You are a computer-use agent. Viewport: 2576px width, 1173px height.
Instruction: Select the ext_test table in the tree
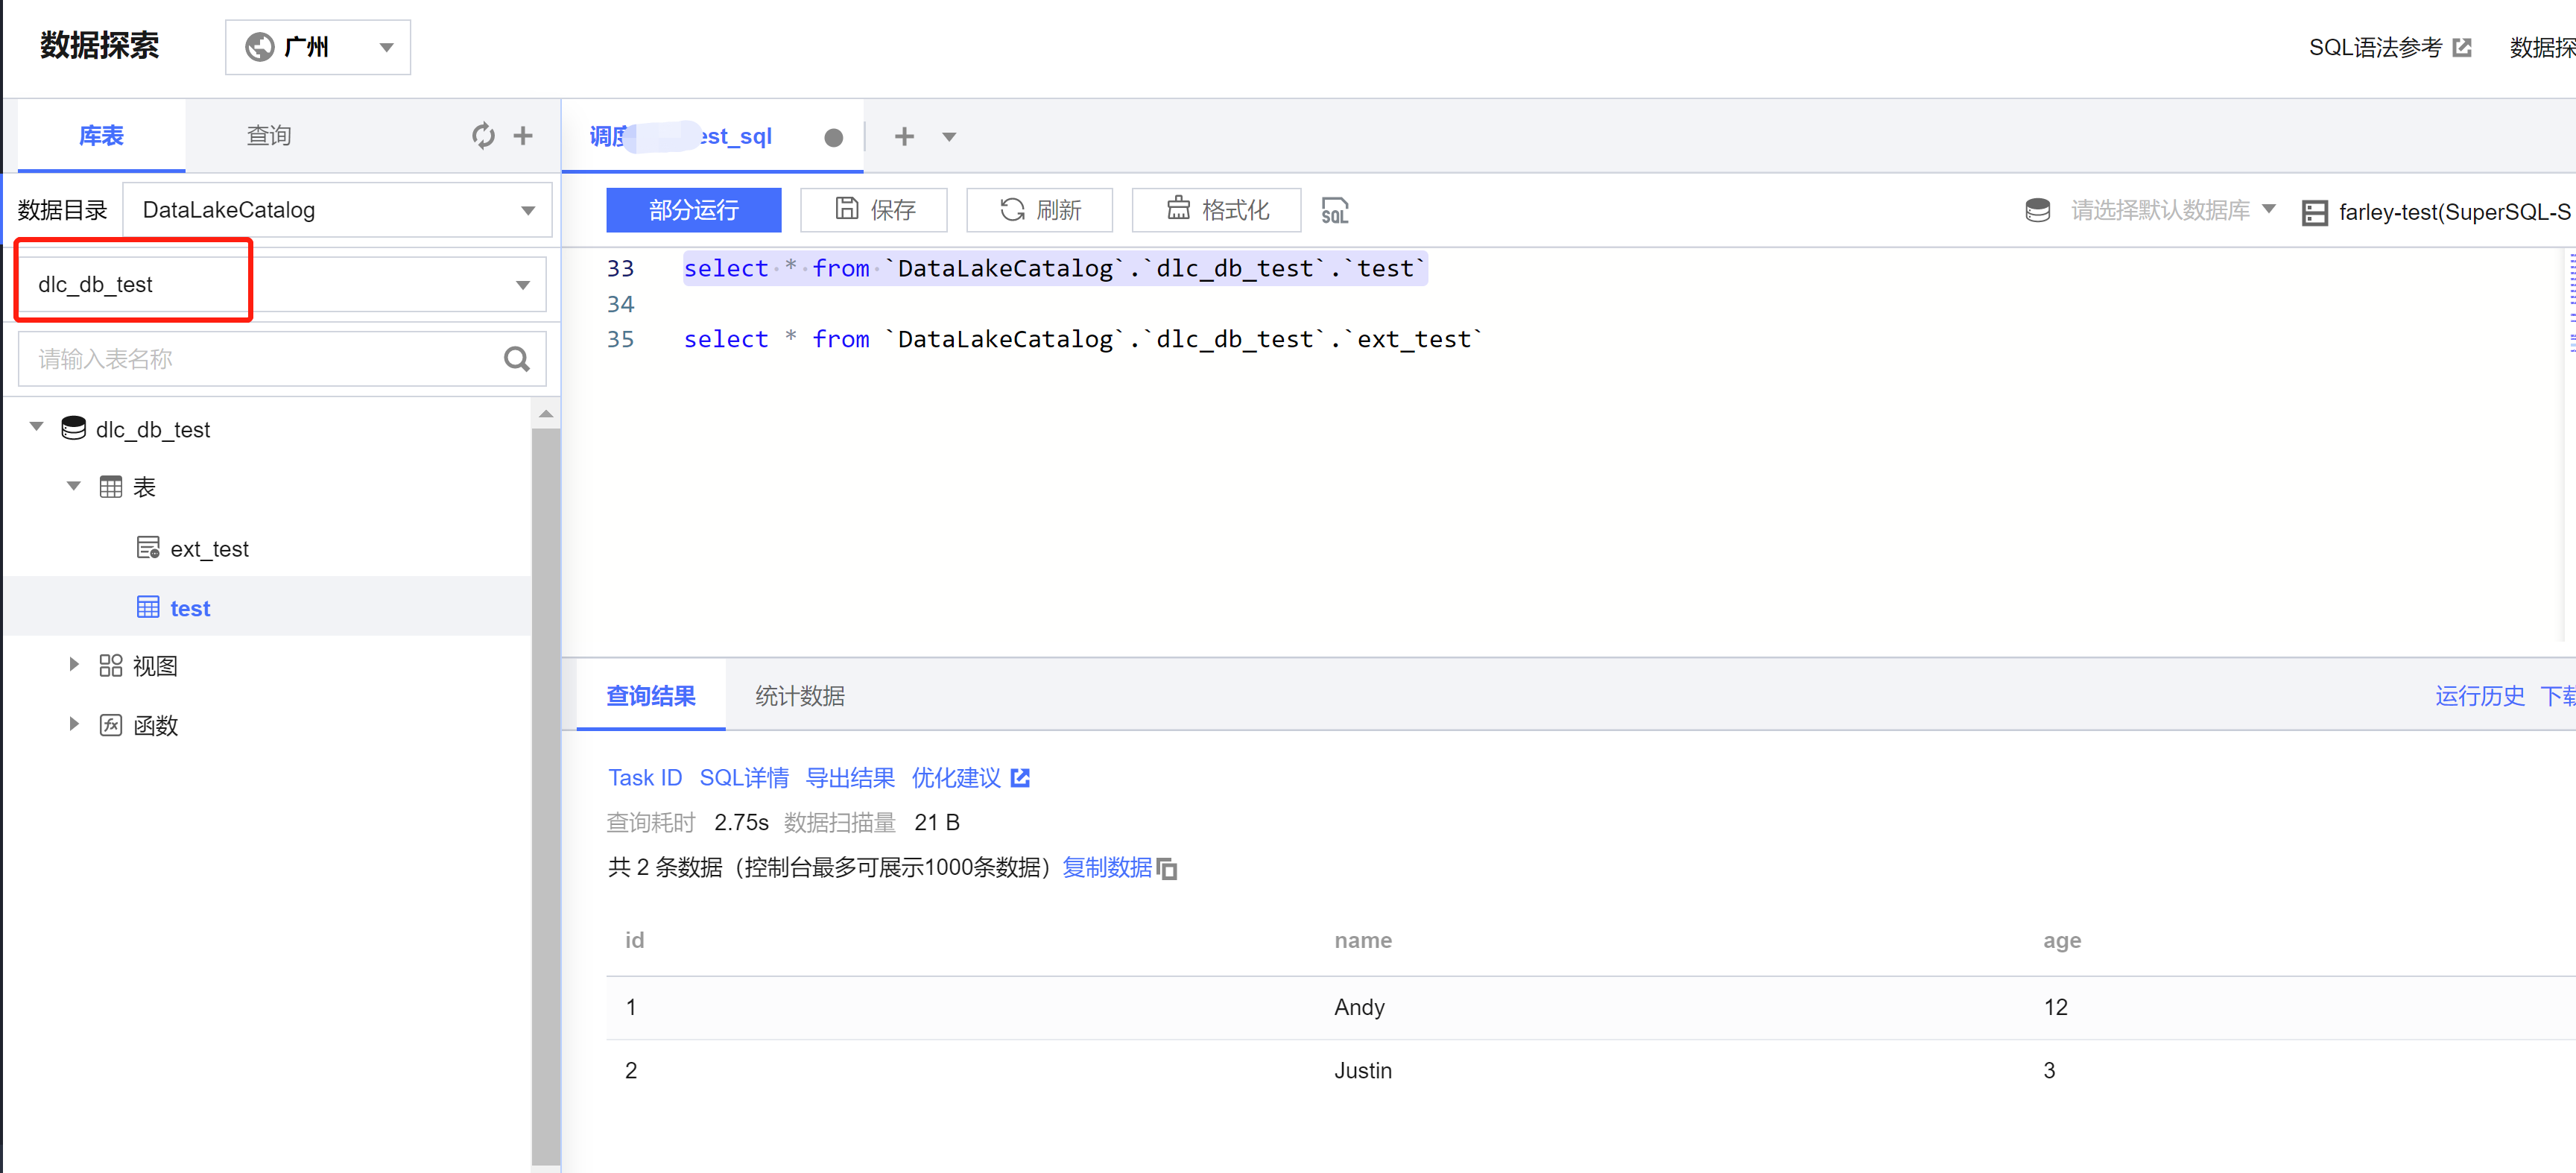pos(209,549)
